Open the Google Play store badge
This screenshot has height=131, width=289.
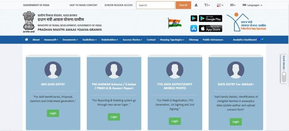tap(211, 18)
